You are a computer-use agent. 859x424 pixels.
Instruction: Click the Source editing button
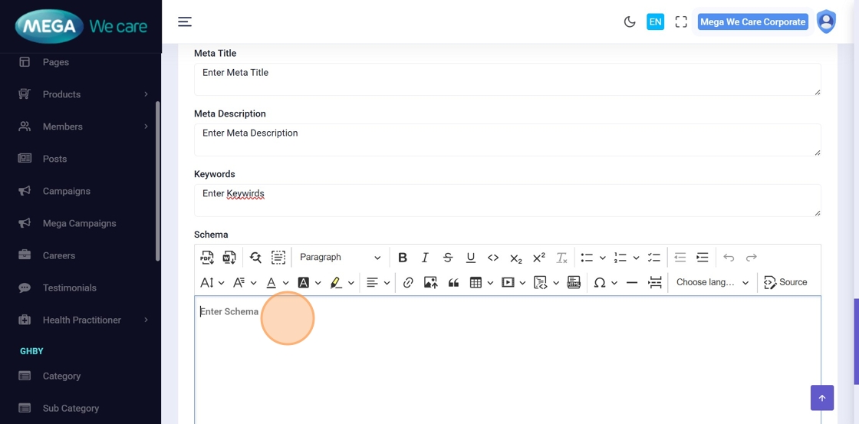pyautogui.click(x=785, y=283)
